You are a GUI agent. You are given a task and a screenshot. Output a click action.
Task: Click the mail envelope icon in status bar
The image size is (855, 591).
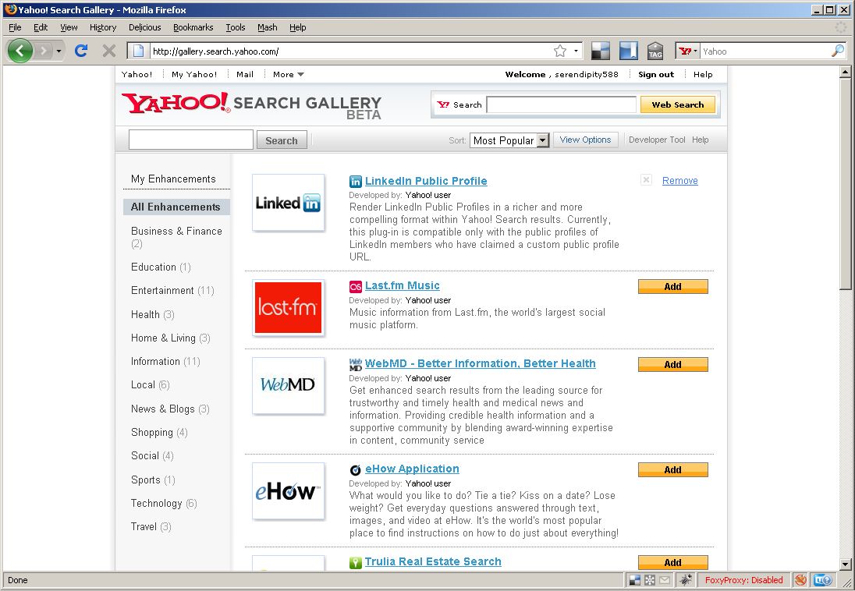(x=664, y=580)
